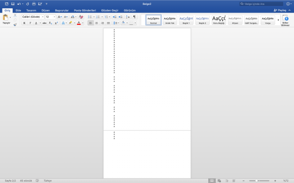Toggle bold (K) formatting

click(x=24, y=23)
